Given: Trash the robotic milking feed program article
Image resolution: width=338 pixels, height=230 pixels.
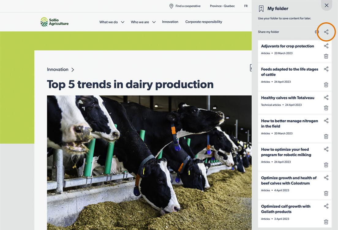Looking at the screenshot, I should (x=326, y=165).
